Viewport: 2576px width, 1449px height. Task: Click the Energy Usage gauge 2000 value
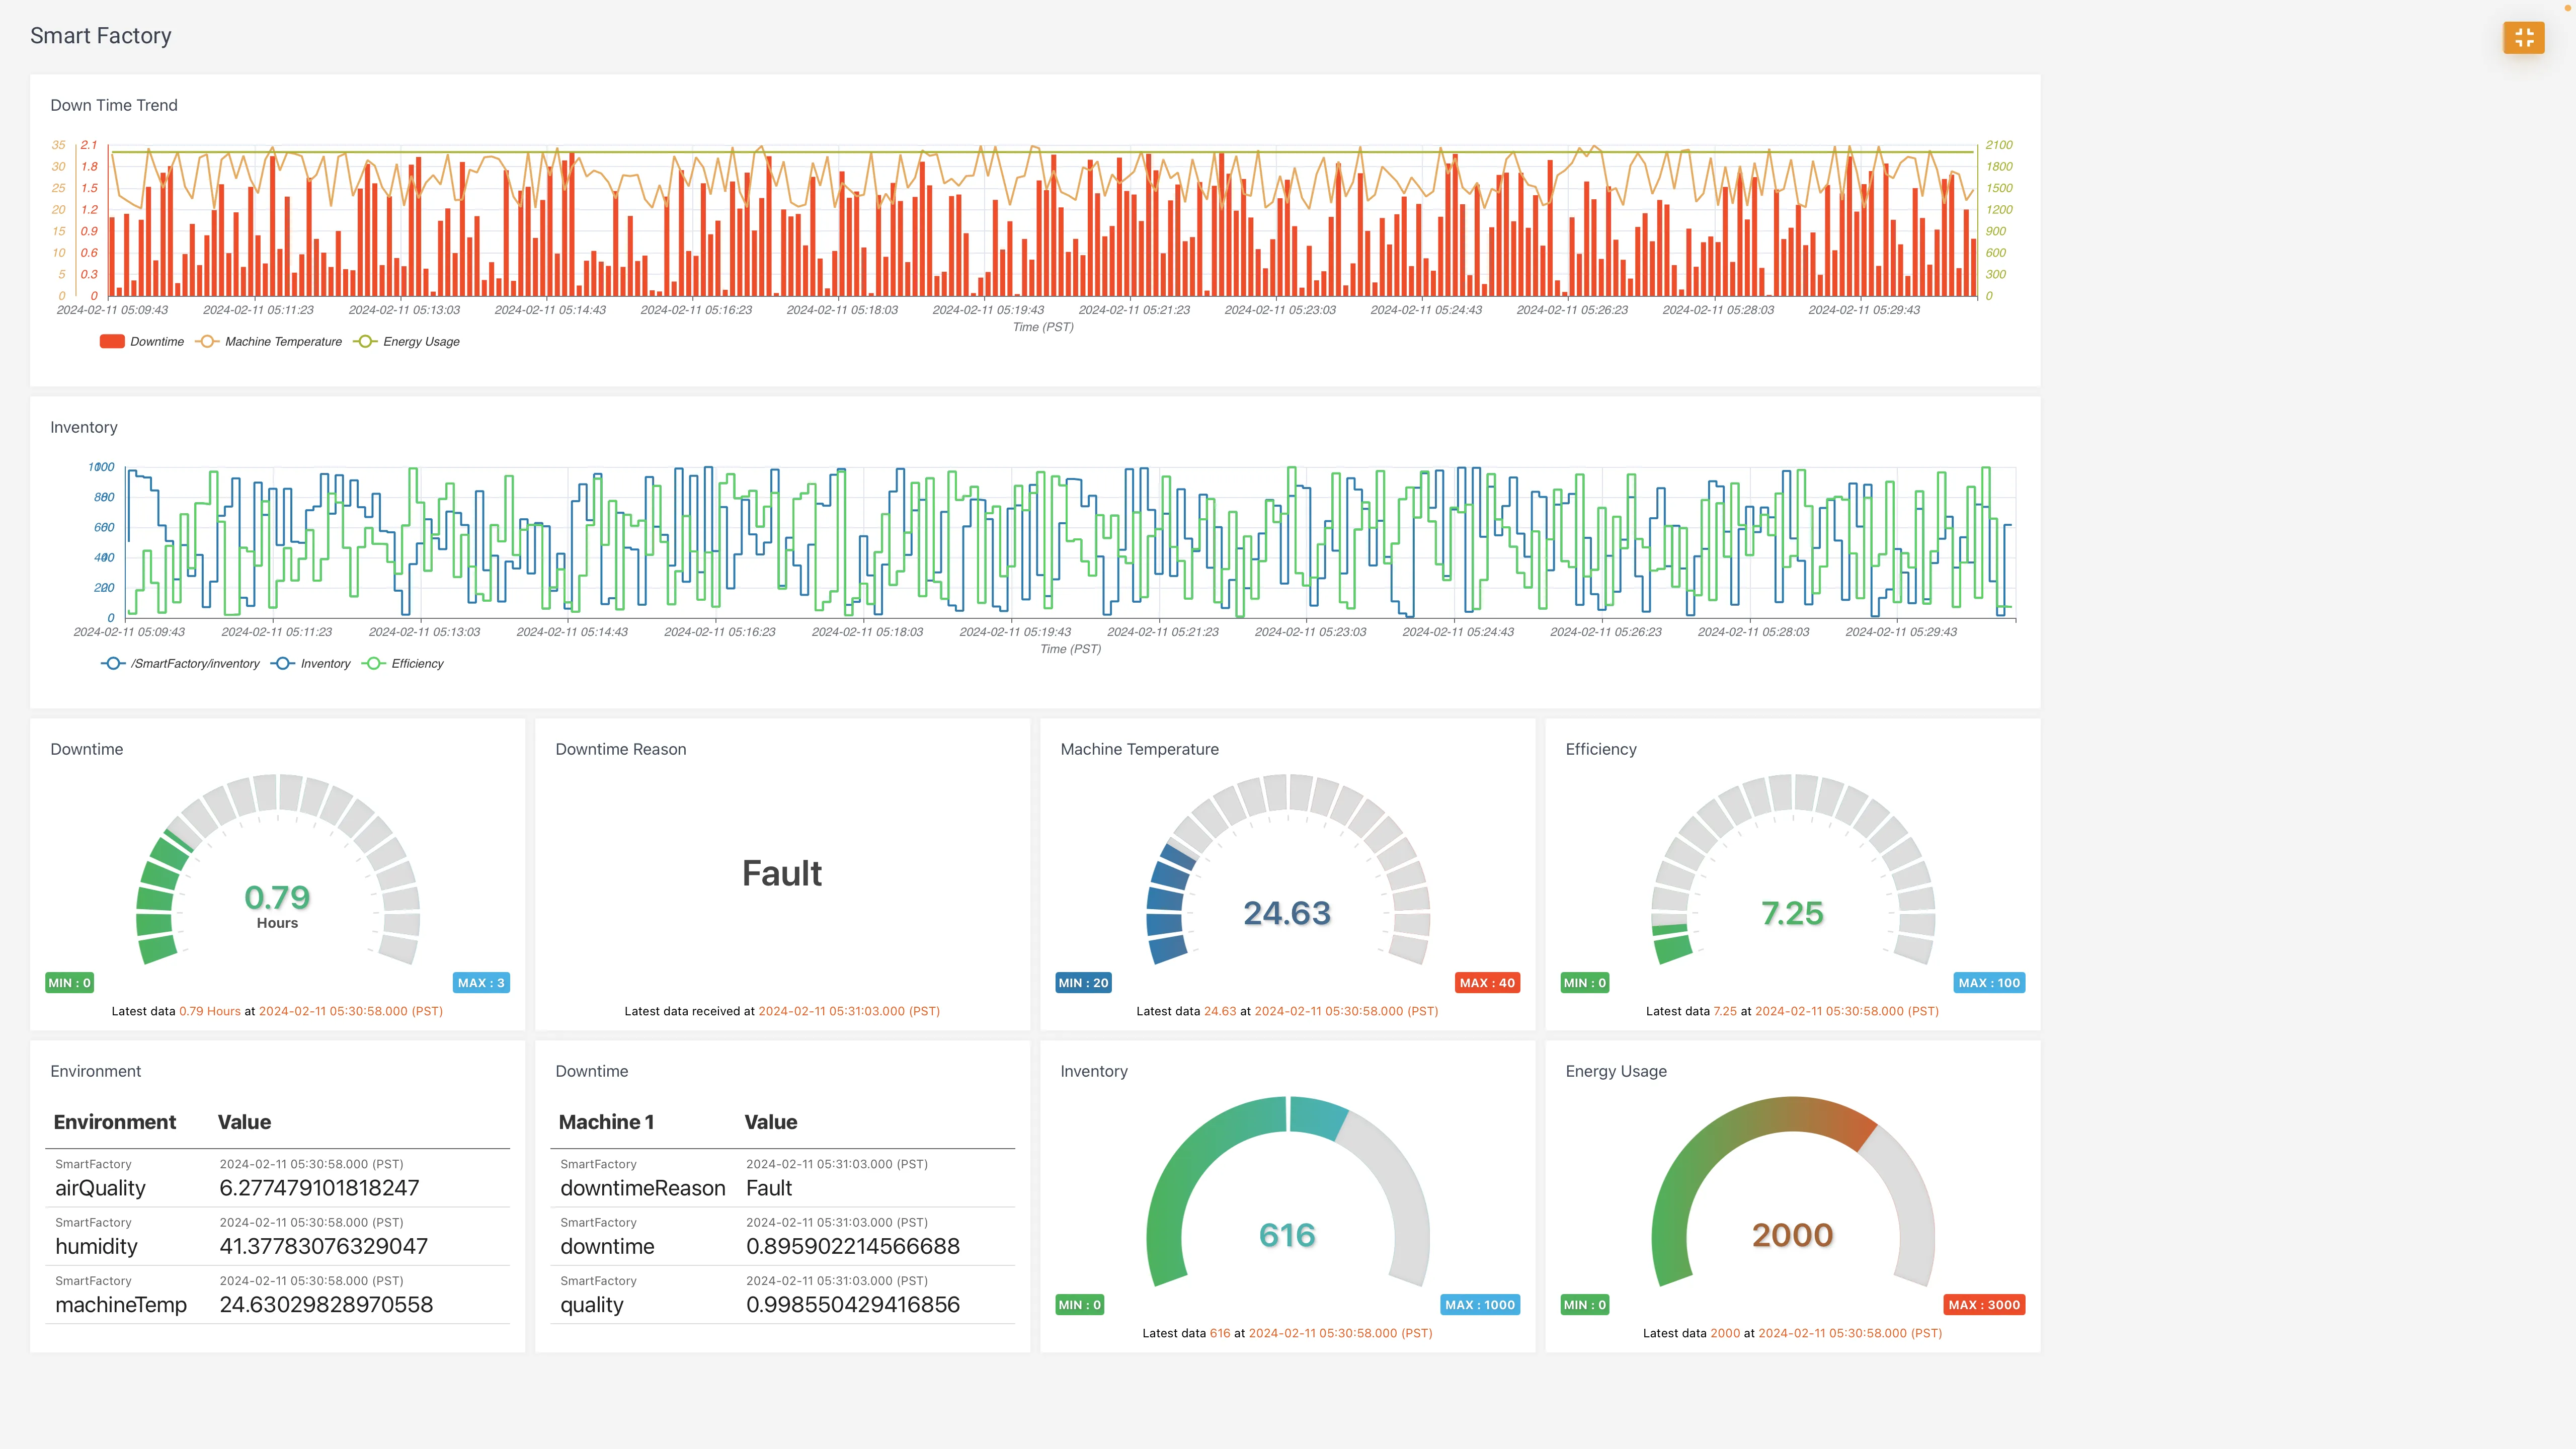point(1792,1235)
